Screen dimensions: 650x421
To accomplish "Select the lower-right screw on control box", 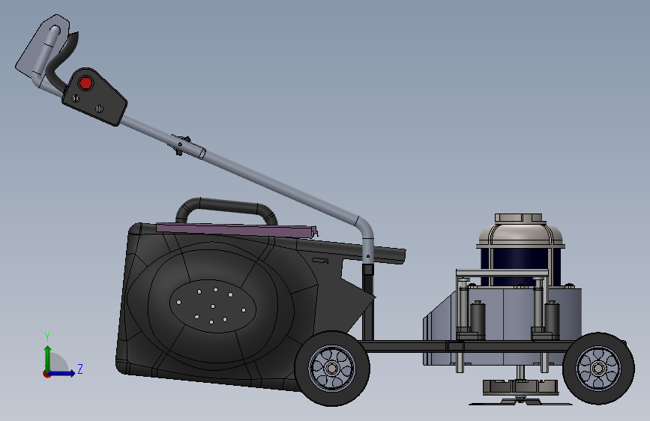I will tap(99, 109).
